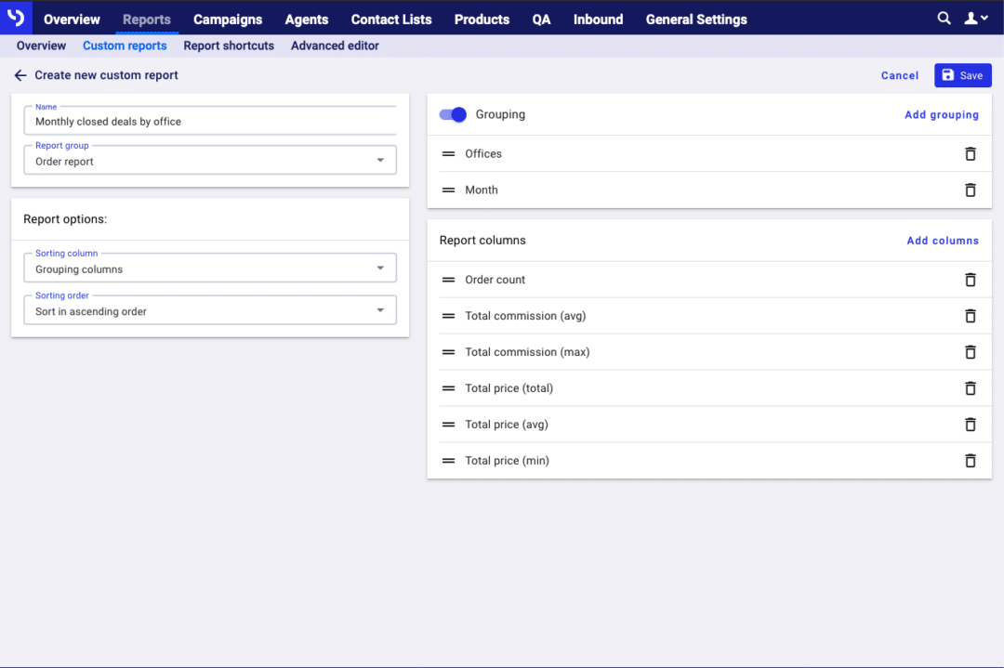The height and width of the screenshot is (668, 1004).
Task: Open the Sorting column dropdown
Action: click(380, 267)
